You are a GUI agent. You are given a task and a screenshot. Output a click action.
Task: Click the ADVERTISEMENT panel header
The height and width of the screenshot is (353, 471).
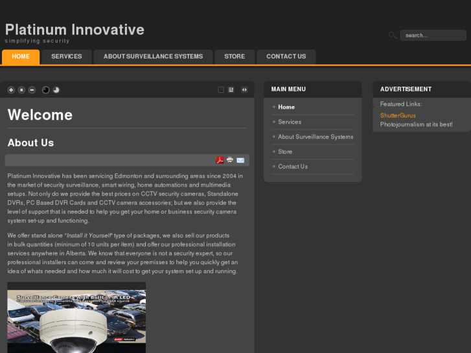click(x=422, y=89)
